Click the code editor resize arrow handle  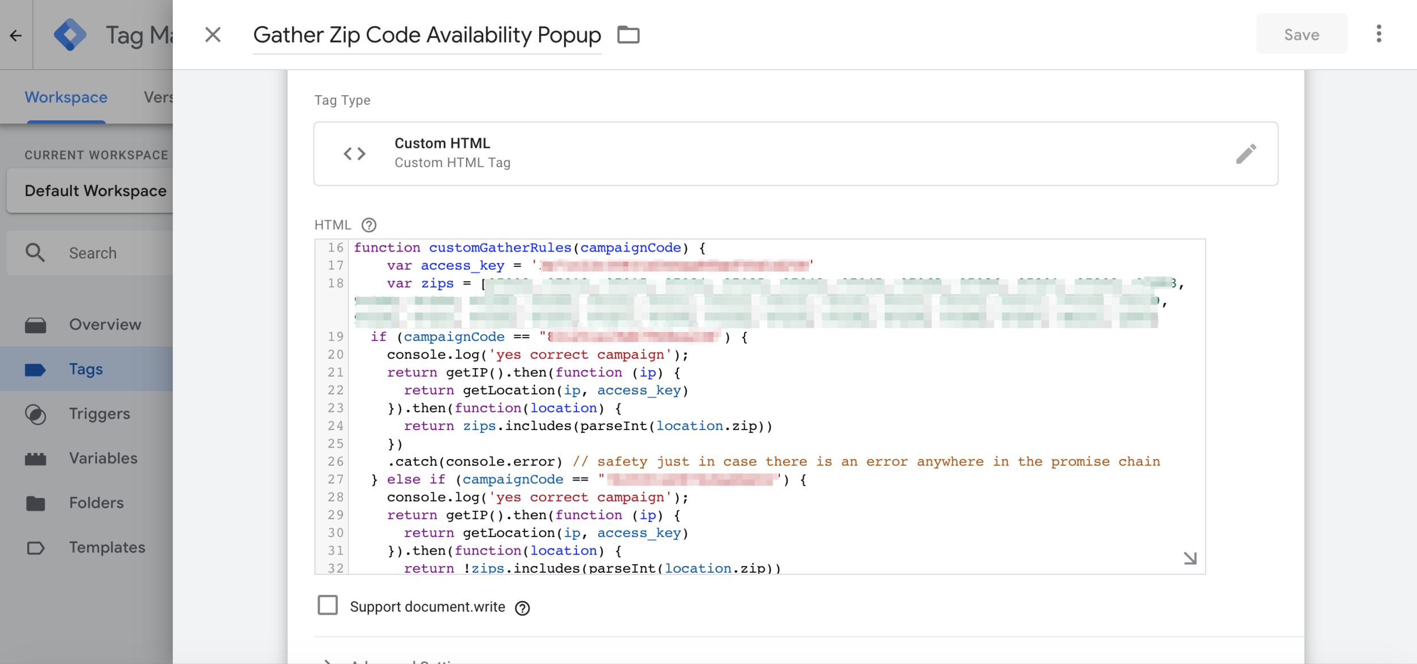pyautogui.click(x=1190, y=559)
